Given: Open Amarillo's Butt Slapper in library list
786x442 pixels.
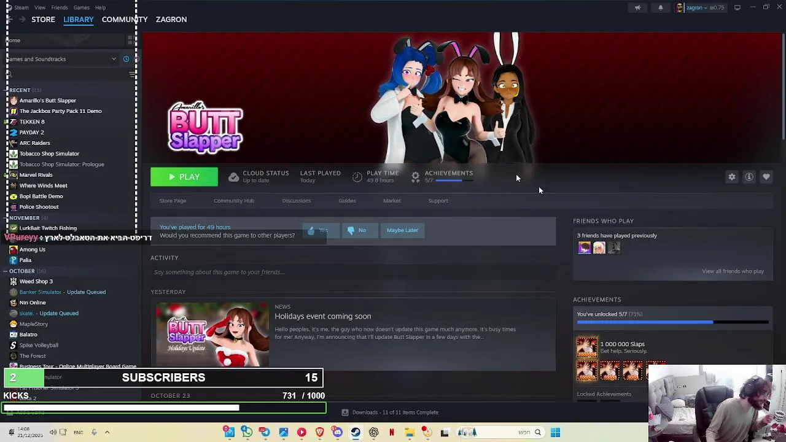Looking at the screenshot, I should coord(47,101).
